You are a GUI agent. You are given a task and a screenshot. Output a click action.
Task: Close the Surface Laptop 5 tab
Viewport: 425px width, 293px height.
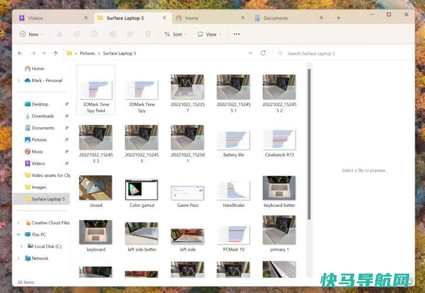click(164, 18)
